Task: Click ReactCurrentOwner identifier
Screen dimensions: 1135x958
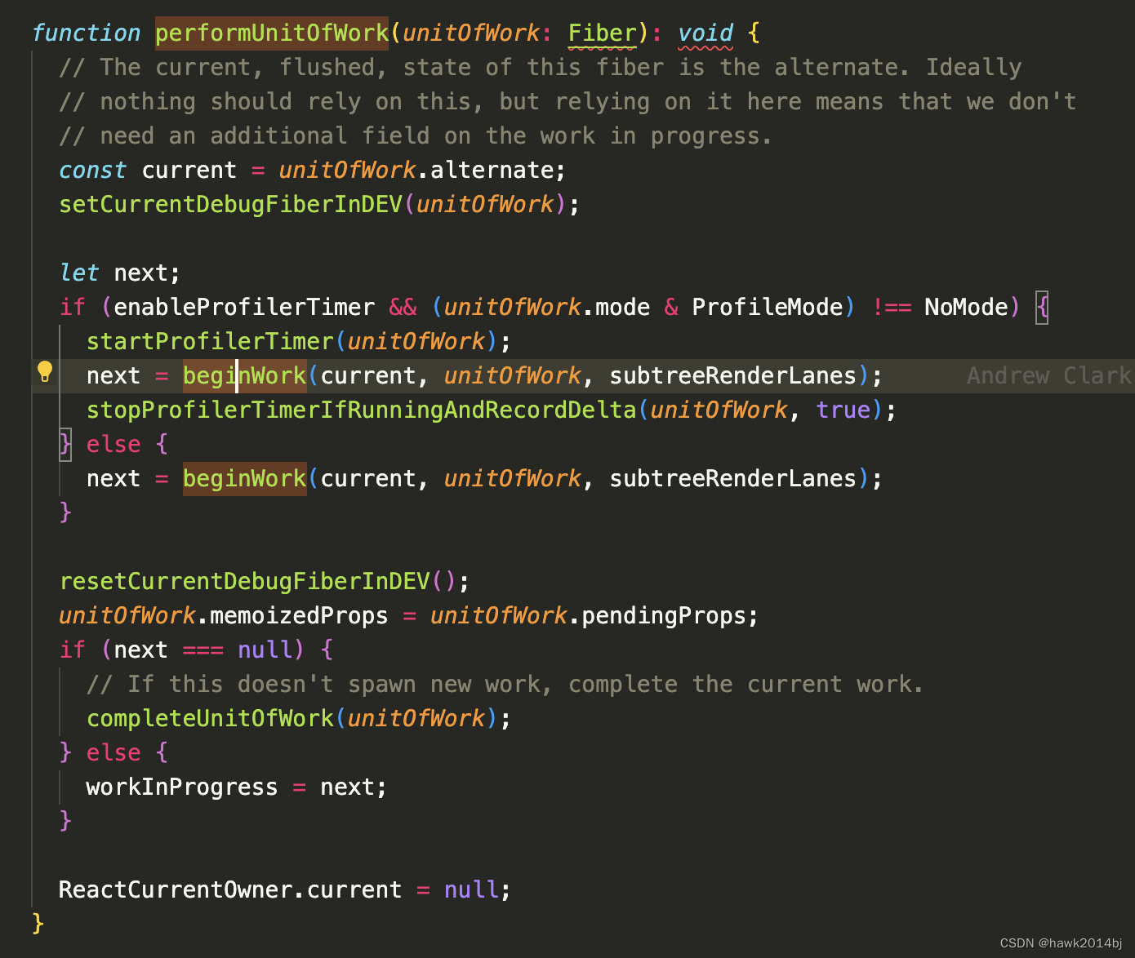Action: pos(176,889)
